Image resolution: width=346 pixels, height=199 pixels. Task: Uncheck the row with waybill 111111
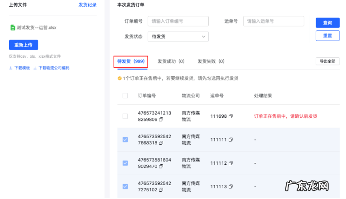click(x=125, y=139)
